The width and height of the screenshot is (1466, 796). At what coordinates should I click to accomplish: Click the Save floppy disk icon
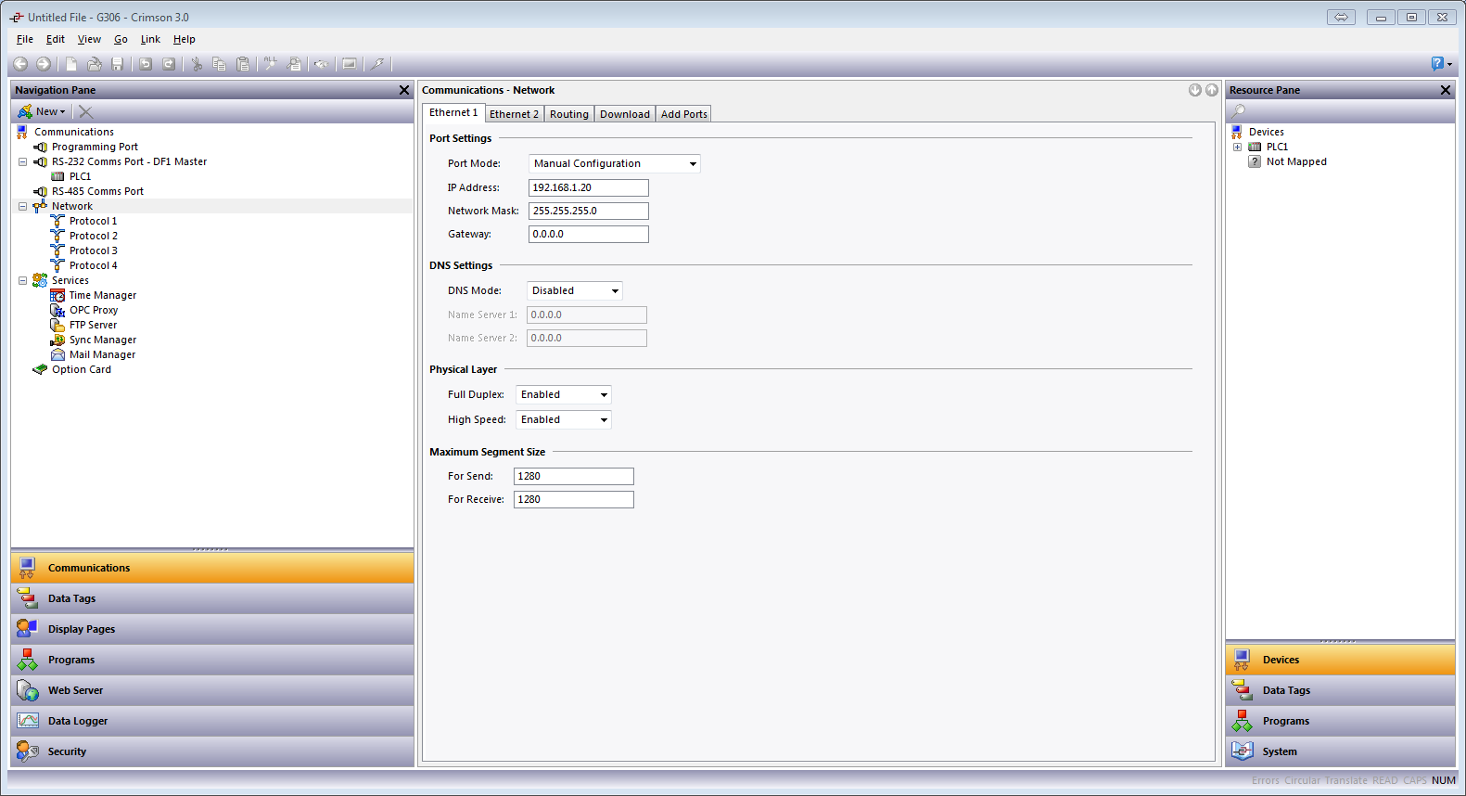(x=118, y=64)
